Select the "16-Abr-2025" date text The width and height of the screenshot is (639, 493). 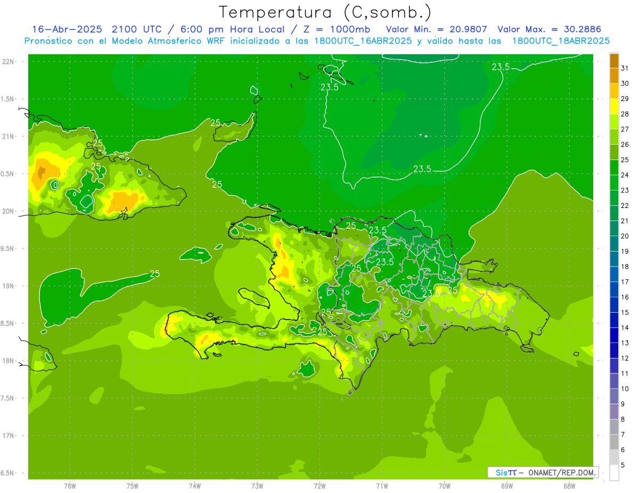pos(67,29)
